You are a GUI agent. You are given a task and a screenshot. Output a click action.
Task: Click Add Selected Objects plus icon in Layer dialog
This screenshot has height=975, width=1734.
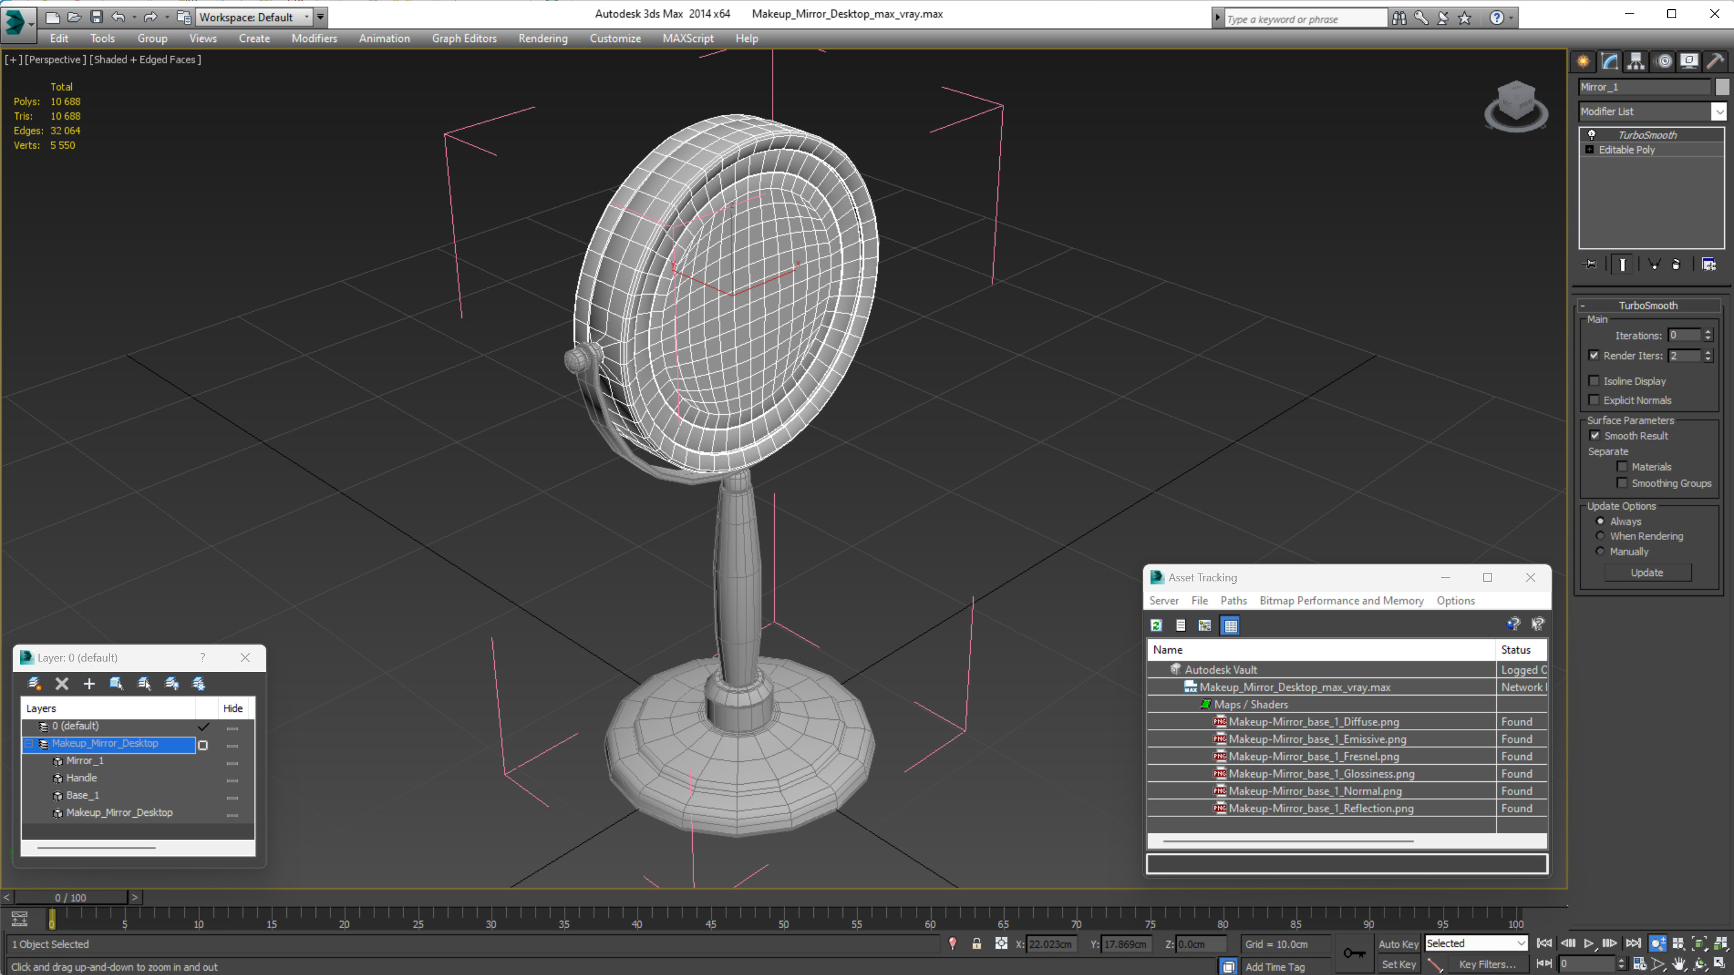[x=89, y=684]
